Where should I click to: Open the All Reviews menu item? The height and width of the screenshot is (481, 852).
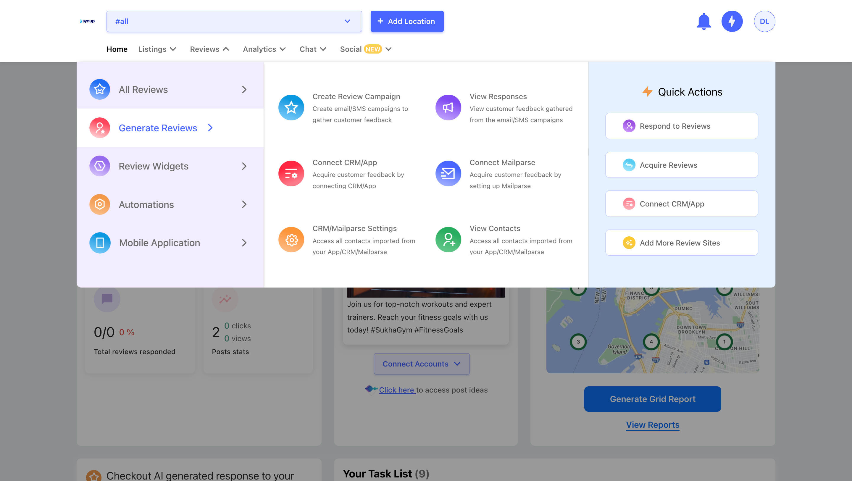point(143,90)
